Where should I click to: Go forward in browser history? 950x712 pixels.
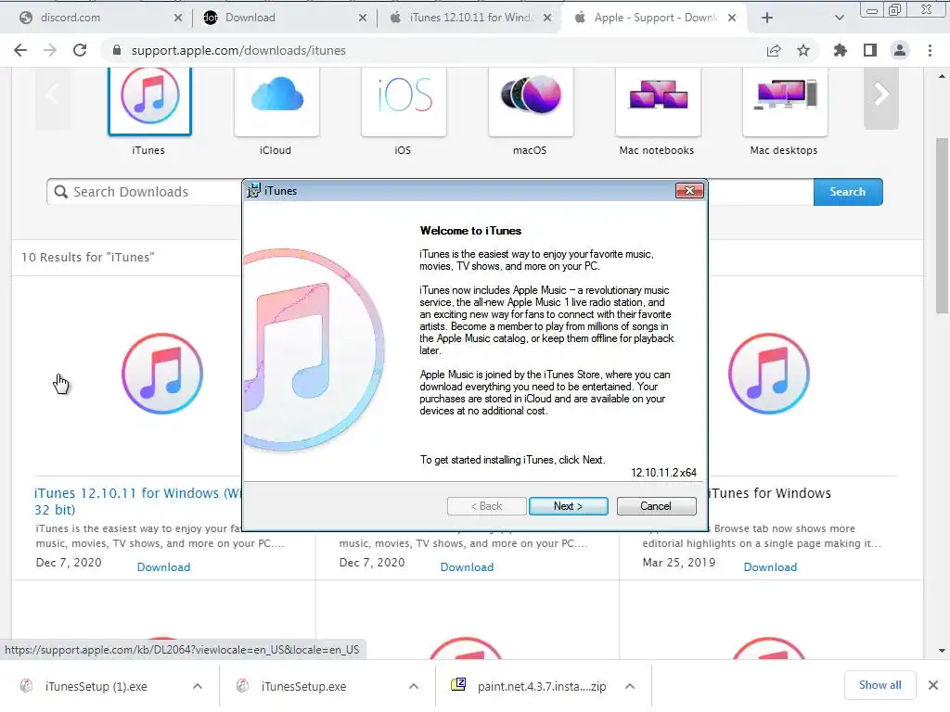point(50,50)
